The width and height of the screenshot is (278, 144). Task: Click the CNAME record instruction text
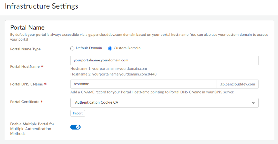pyautogui.click(x=152, y=92)
